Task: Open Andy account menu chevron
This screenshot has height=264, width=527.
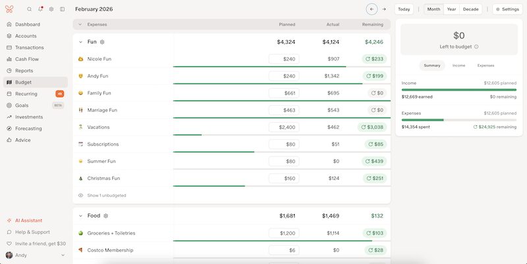Action: 63,255
